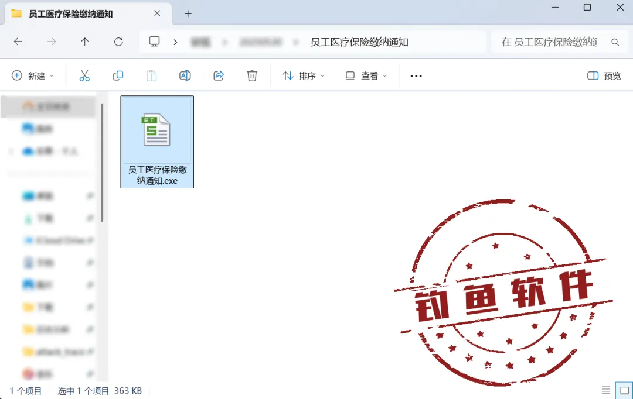Minimize the File Explorer window

[x=555, y=7]
